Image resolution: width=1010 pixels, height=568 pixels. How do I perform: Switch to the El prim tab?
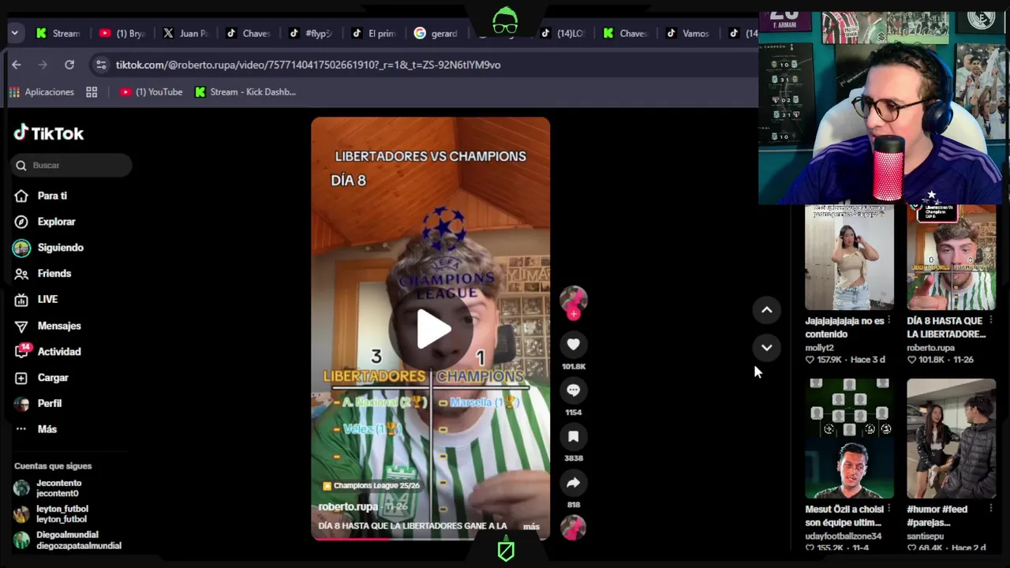click(x=374, y=33)
